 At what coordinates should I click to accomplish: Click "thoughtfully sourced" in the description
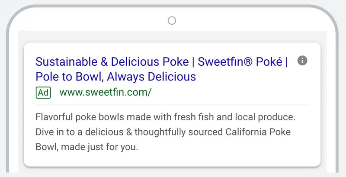click(193, 132)
